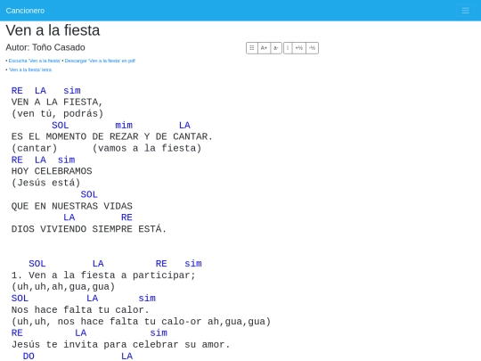Open the hamburger menu in the header
This screenshot has width=481, height=361.
tap(465, 11)
